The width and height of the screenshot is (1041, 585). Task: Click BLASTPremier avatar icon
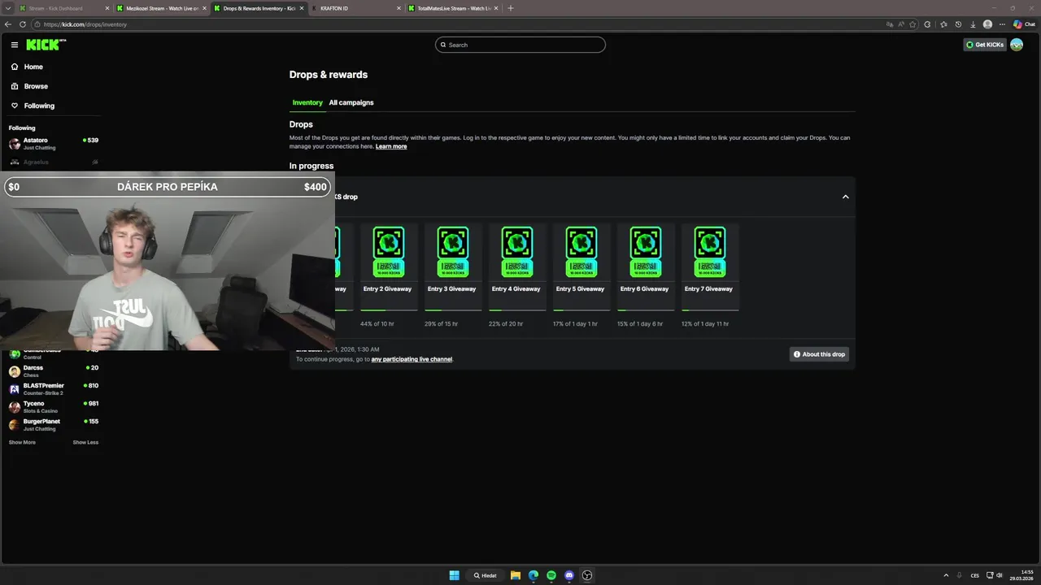click(x=15, y=389)
